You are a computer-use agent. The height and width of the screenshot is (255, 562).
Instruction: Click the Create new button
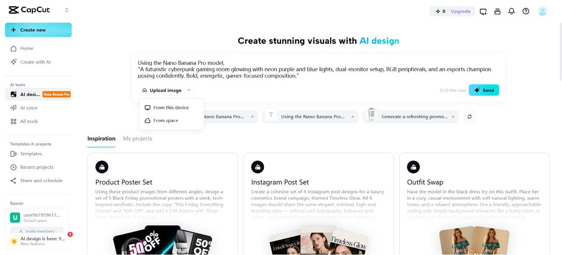tap(38, 30)
